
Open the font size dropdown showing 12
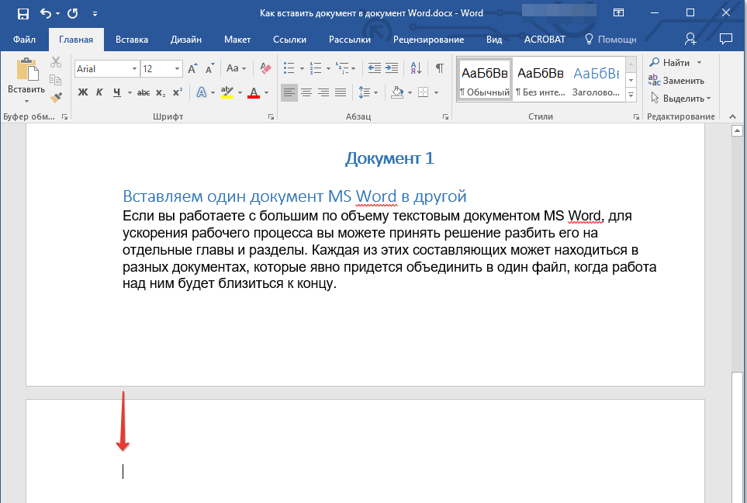[178, 69]
